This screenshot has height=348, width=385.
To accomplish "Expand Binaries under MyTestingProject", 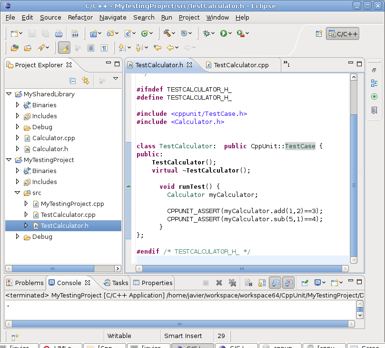I will point(17,171).
